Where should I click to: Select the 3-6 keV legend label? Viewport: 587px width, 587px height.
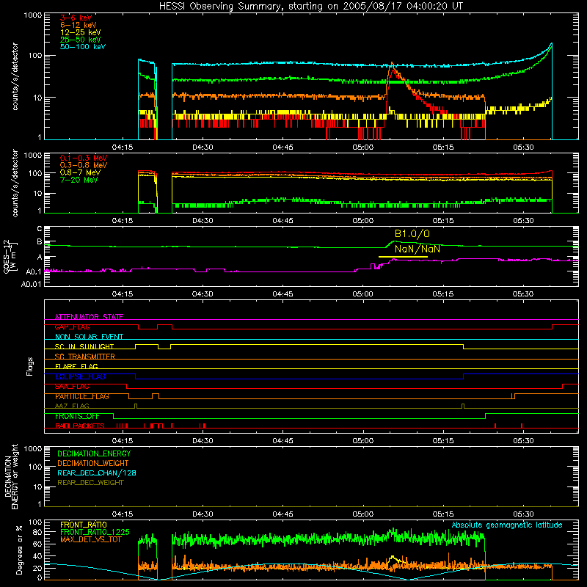tap(76, 18)
